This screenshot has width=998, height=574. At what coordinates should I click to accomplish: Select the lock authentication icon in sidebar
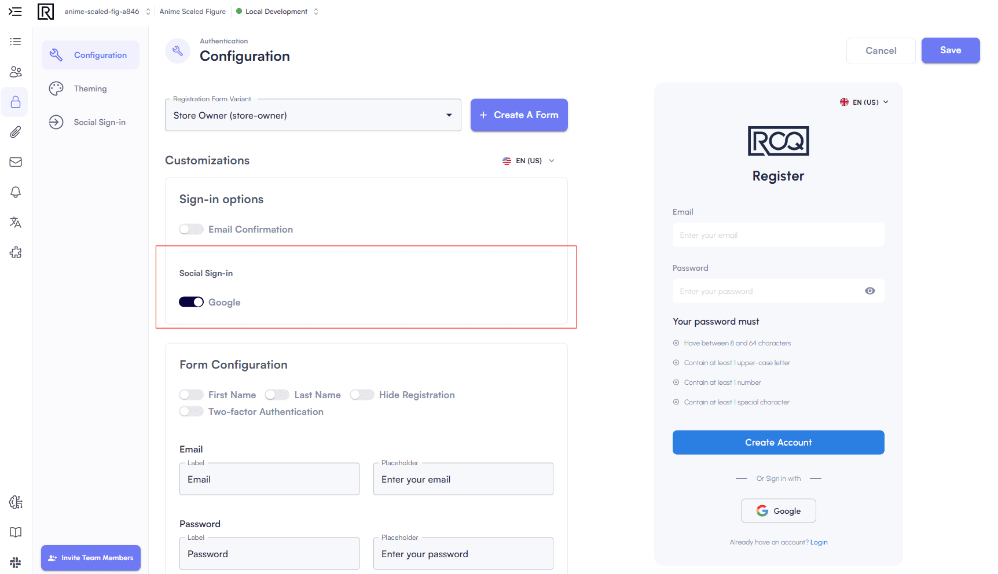click(15, 102)
